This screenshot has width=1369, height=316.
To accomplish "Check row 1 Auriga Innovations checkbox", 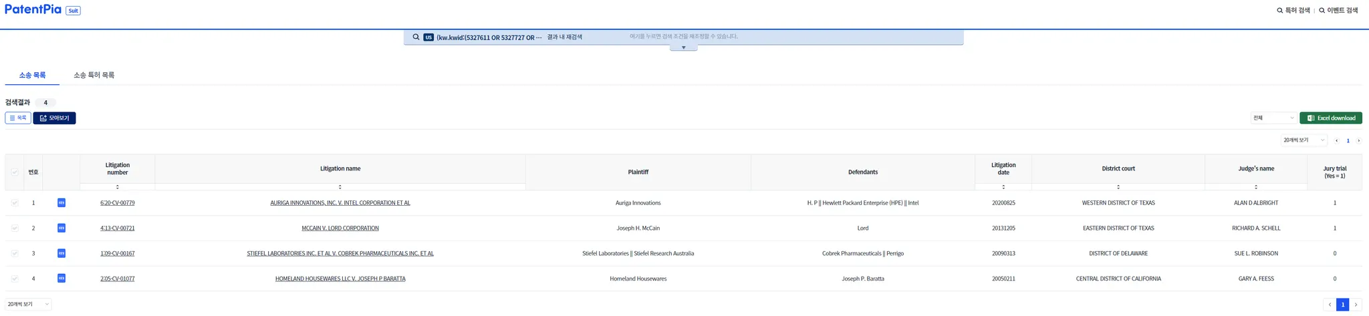I will click(15, 203).
